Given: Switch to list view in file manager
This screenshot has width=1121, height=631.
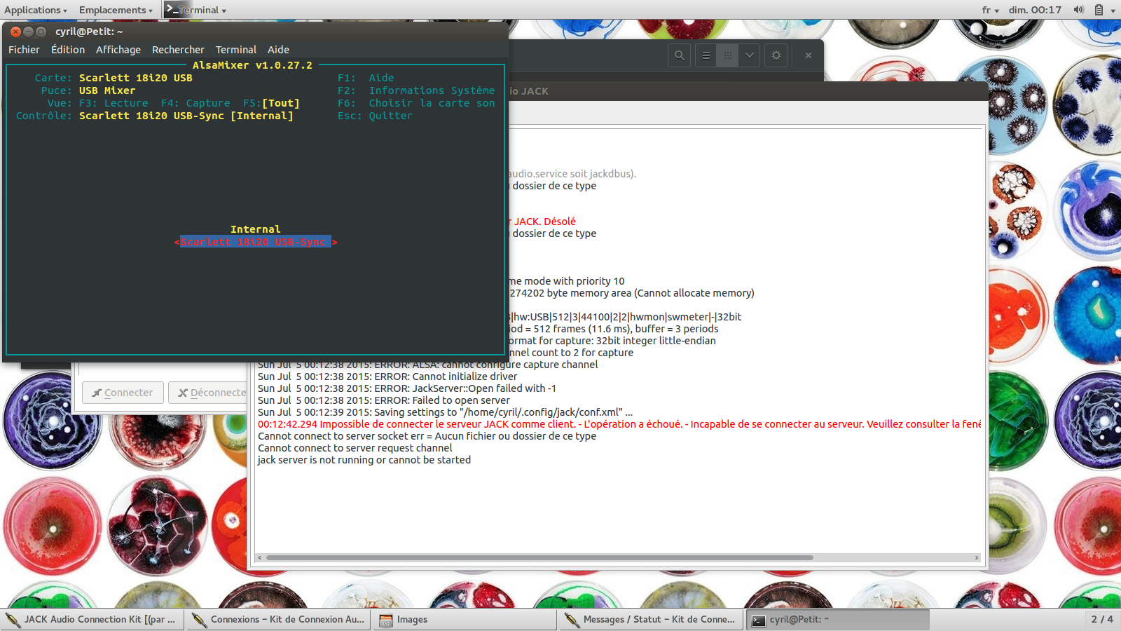Looking at the screenshot, I should coord(706,55).
